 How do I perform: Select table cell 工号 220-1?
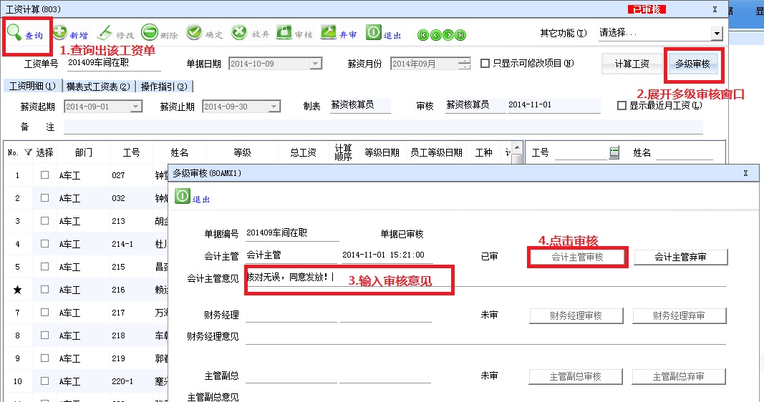click(x=130, y=381)
